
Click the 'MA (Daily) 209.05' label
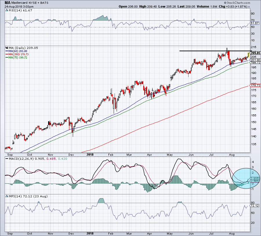point(23,48)
